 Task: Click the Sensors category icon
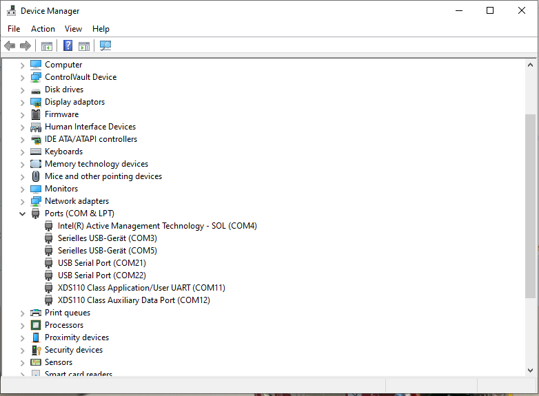point(36,362)
